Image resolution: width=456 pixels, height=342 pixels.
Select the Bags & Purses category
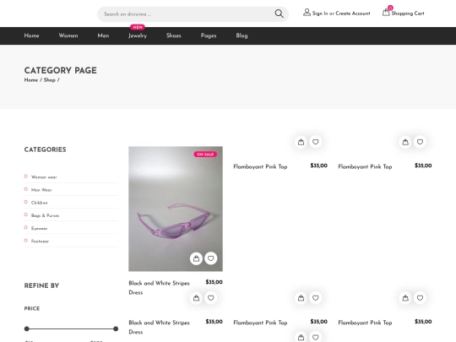[45, 215]
